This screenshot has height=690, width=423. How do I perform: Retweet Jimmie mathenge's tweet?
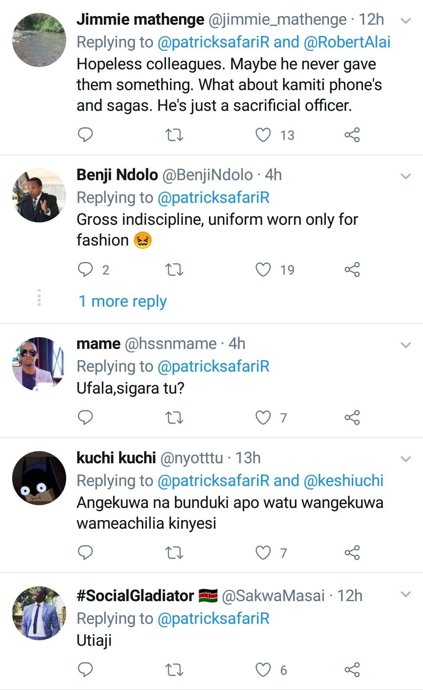[x=174, y=135]
